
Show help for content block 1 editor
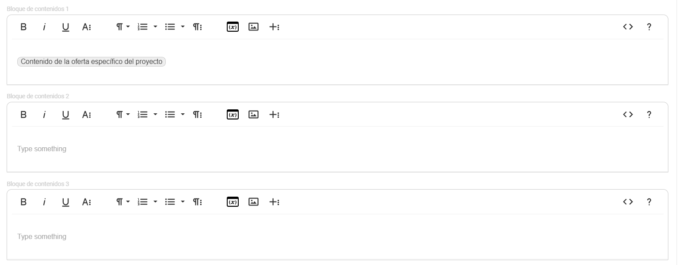click(649, 27)
